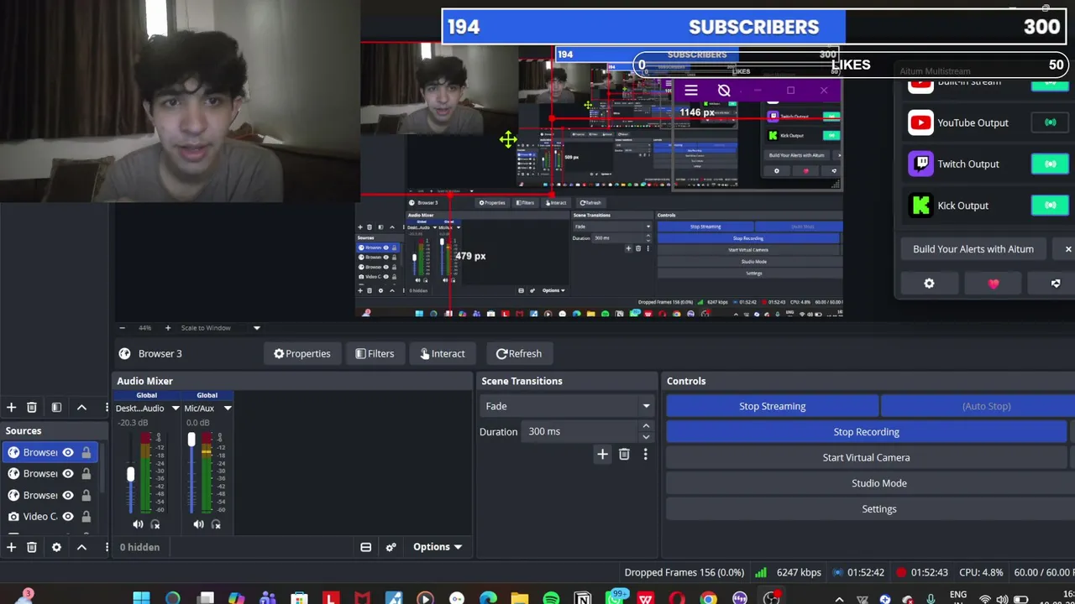
Task: Lock the third Browser source
Action: (x=86, y=495)
